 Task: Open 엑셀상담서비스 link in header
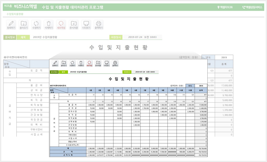252,7
